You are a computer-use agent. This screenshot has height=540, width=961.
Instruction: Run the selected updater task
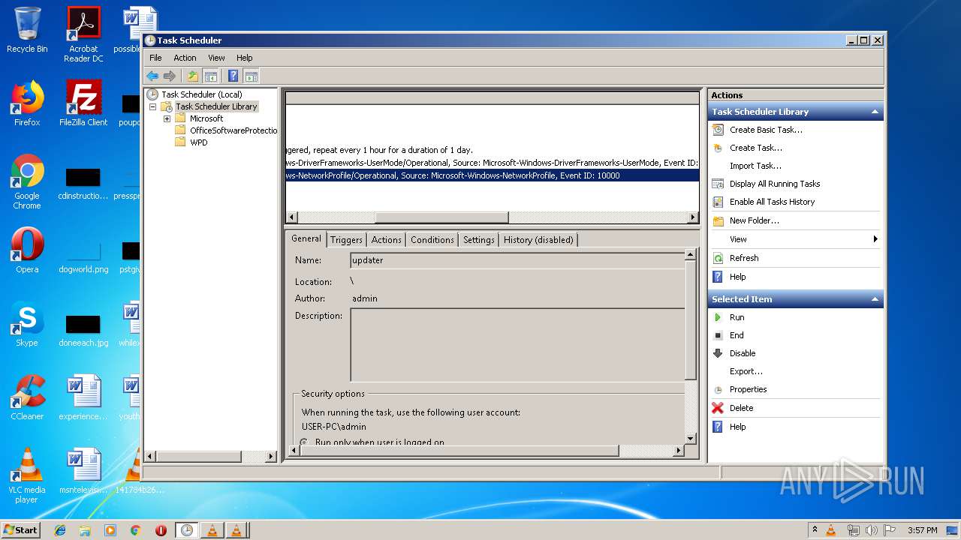737,317
